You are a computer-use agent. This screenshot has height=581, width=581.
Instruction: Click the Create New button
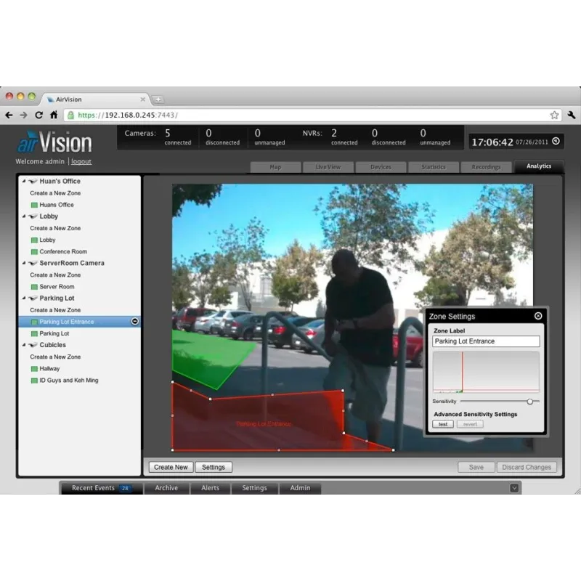click(x=171, y=467)
